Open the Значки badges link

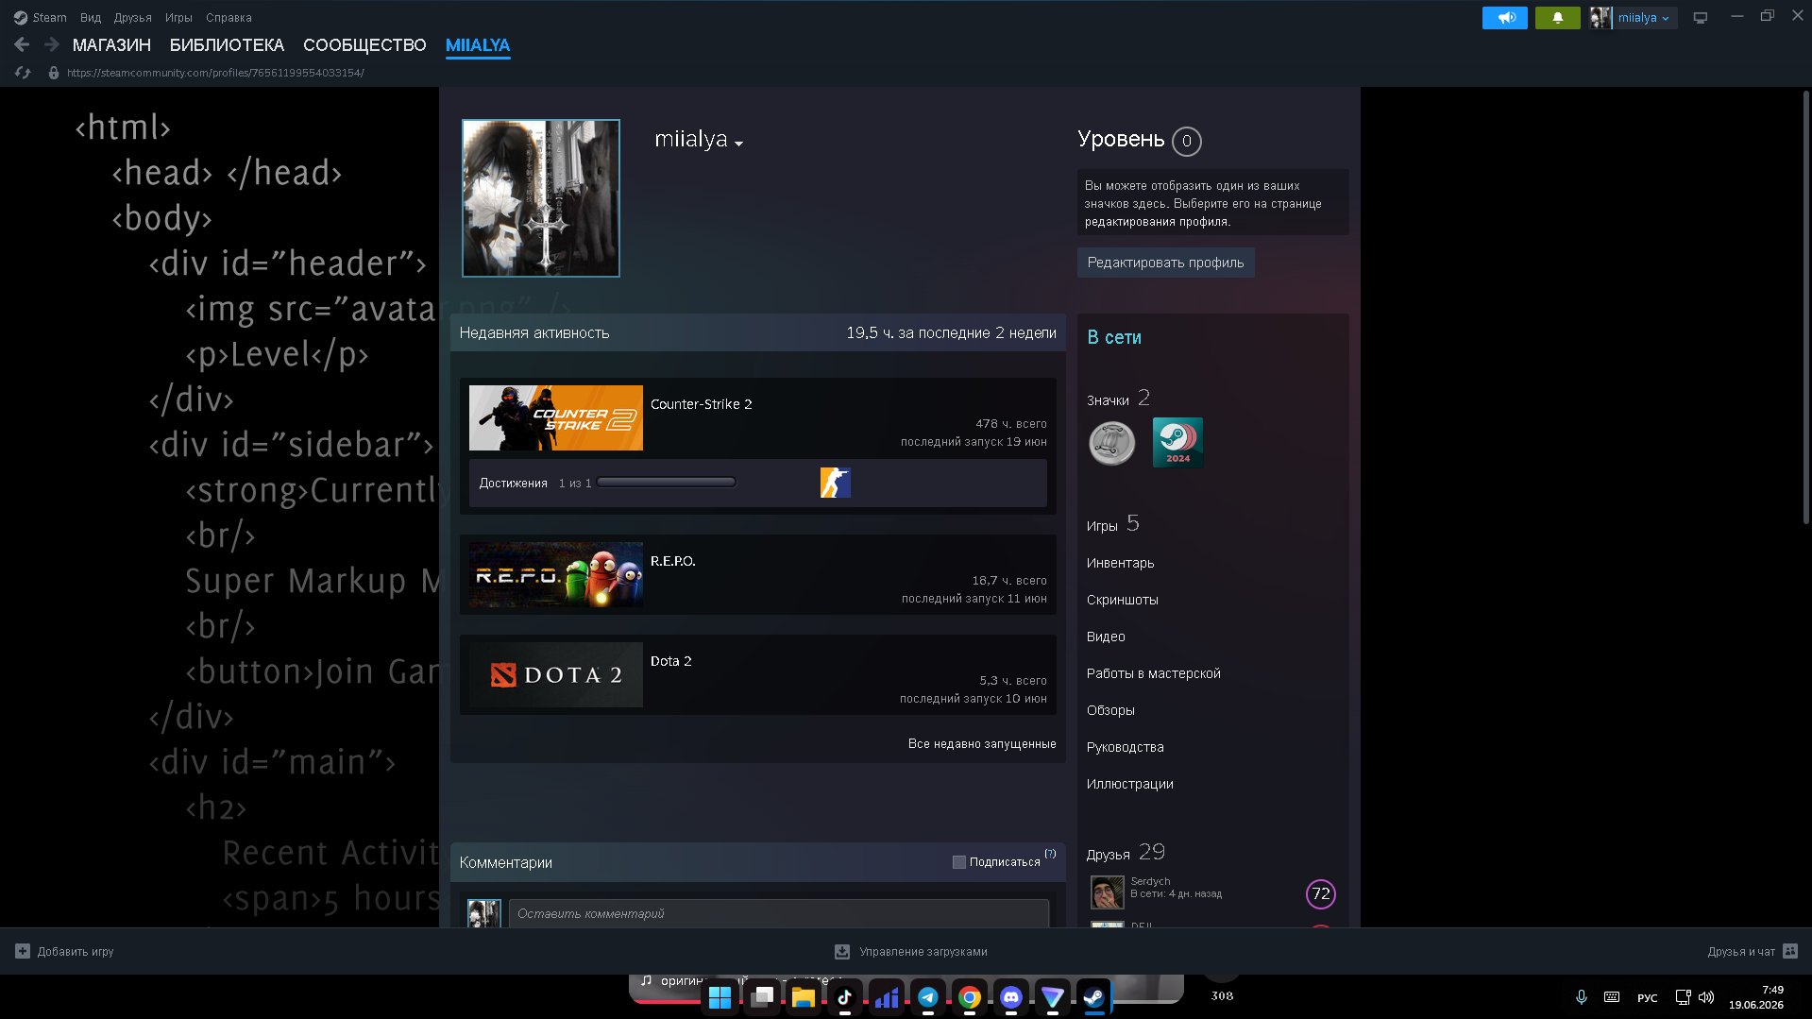click(x=1118, y=399)
